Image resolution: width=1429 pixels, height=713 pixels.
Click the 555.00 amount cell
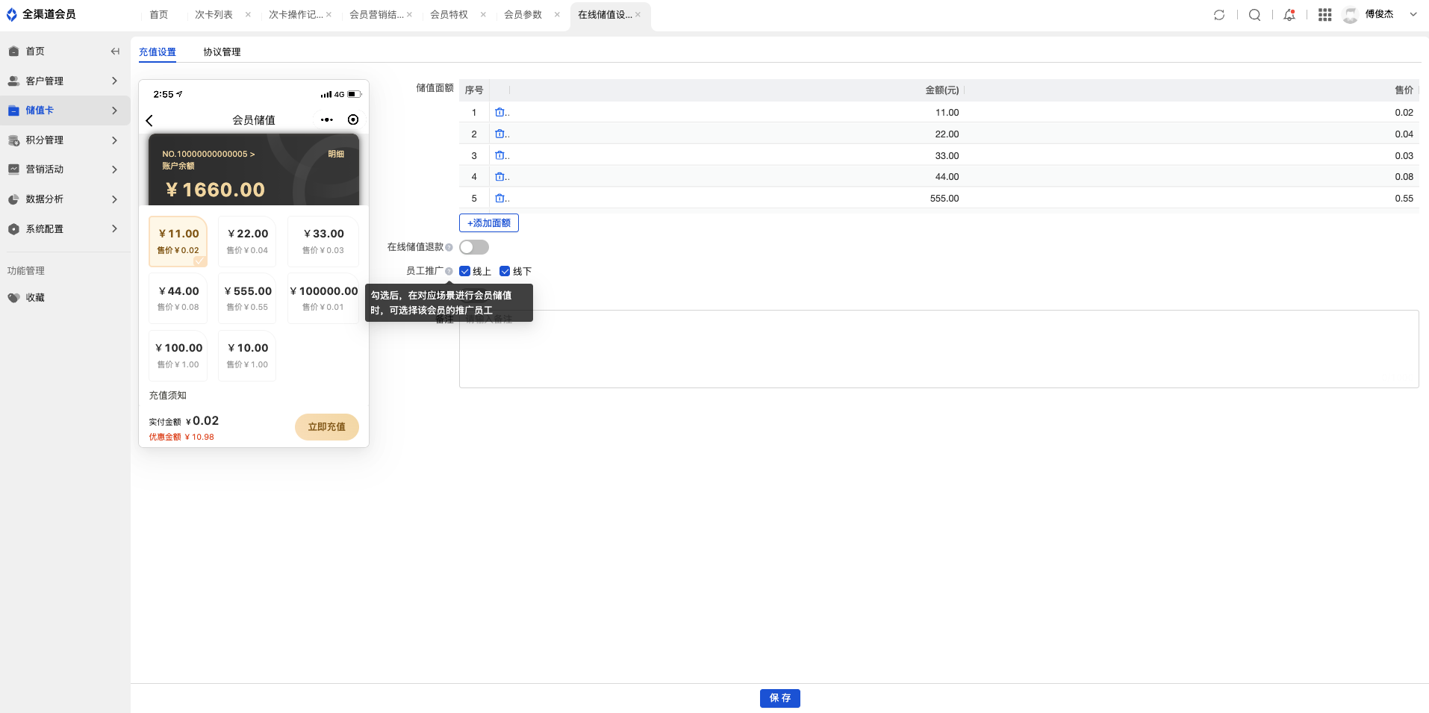pyautogui.click(x=944, y=199)
